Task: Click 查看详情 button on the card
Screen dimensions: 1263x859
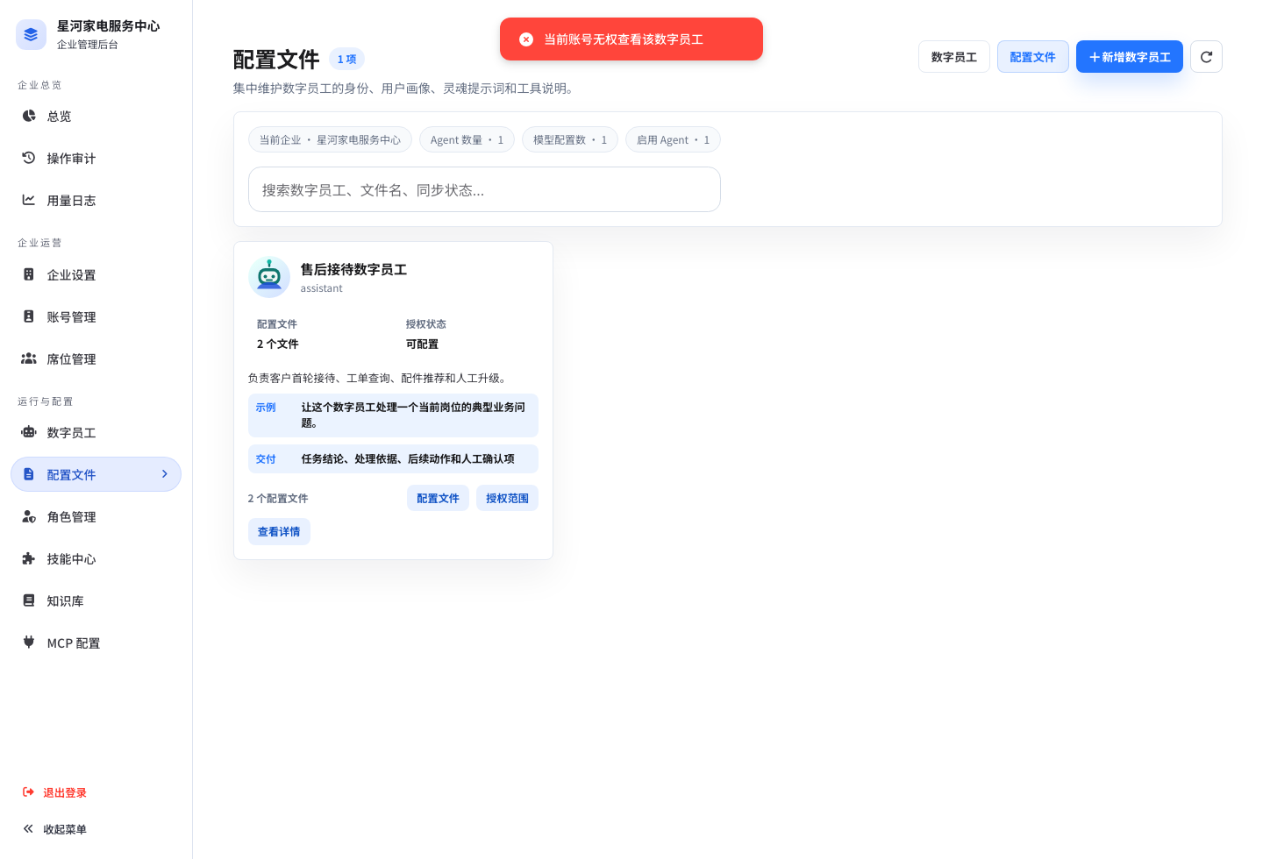Action: [279, 531]
